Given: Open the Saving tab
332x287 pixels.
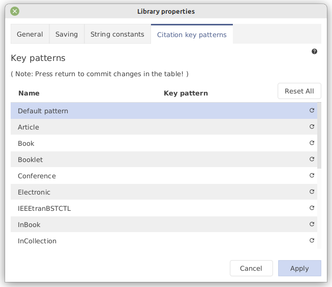Looking at the screenshot, I should (67, 34).
